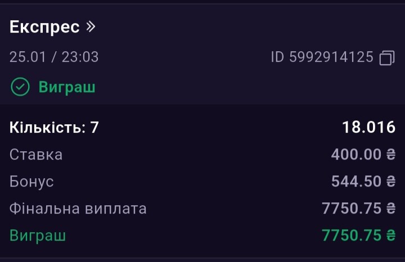Select the ID 5992914125 text
Screen dimensions: 405x262
(322, 57)
